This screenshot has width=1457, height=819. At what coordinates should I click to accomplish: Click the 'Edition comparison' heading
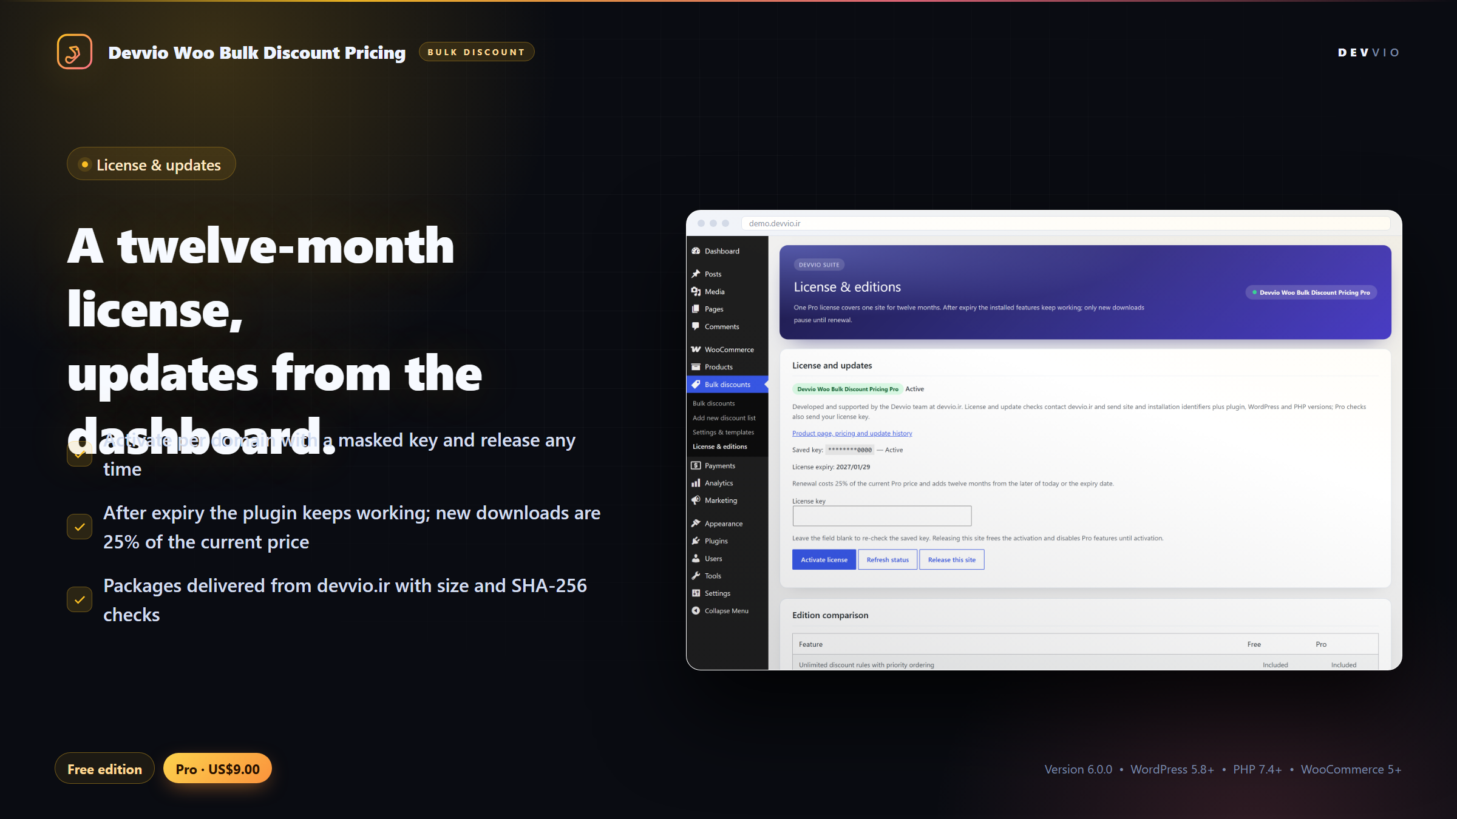[830, 615]
